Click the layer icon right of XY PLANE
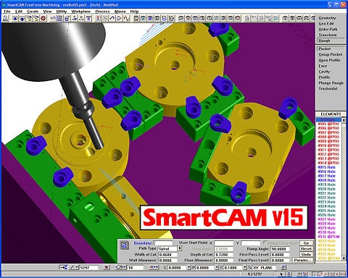This screenshot has height=278, width=348. 283,267
